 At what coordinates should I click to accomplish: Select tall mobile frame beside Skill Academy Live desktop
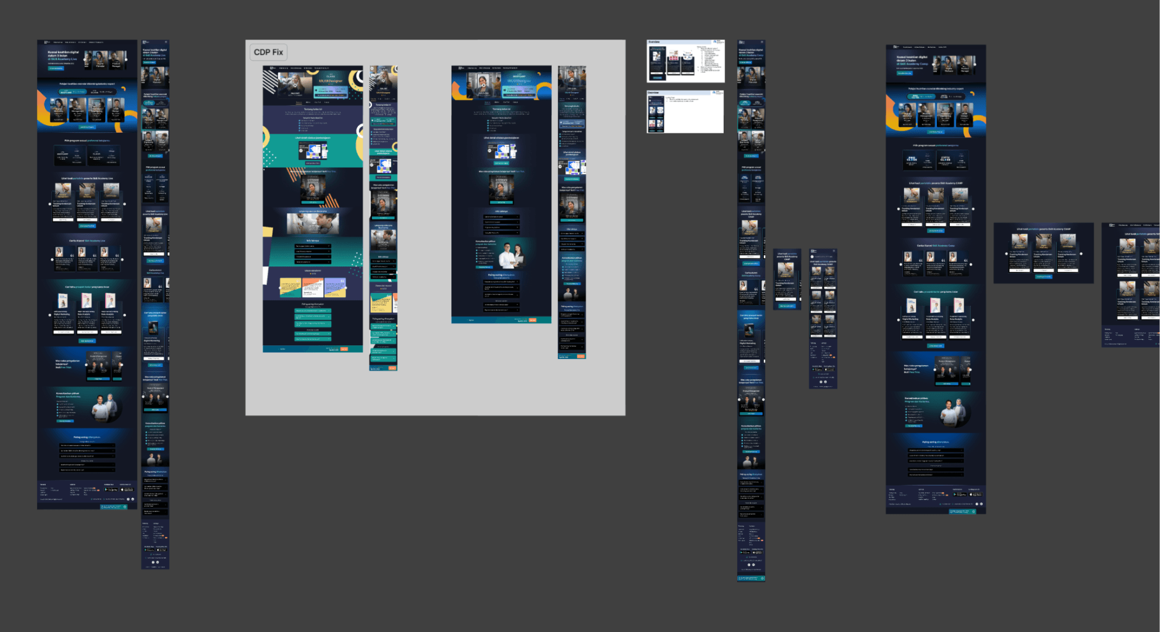click(155, 305)
